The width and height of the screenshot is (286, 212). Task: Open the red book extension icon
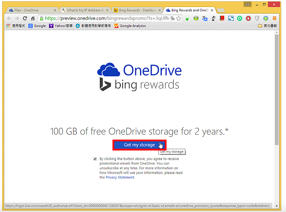(x=222, y=18)
